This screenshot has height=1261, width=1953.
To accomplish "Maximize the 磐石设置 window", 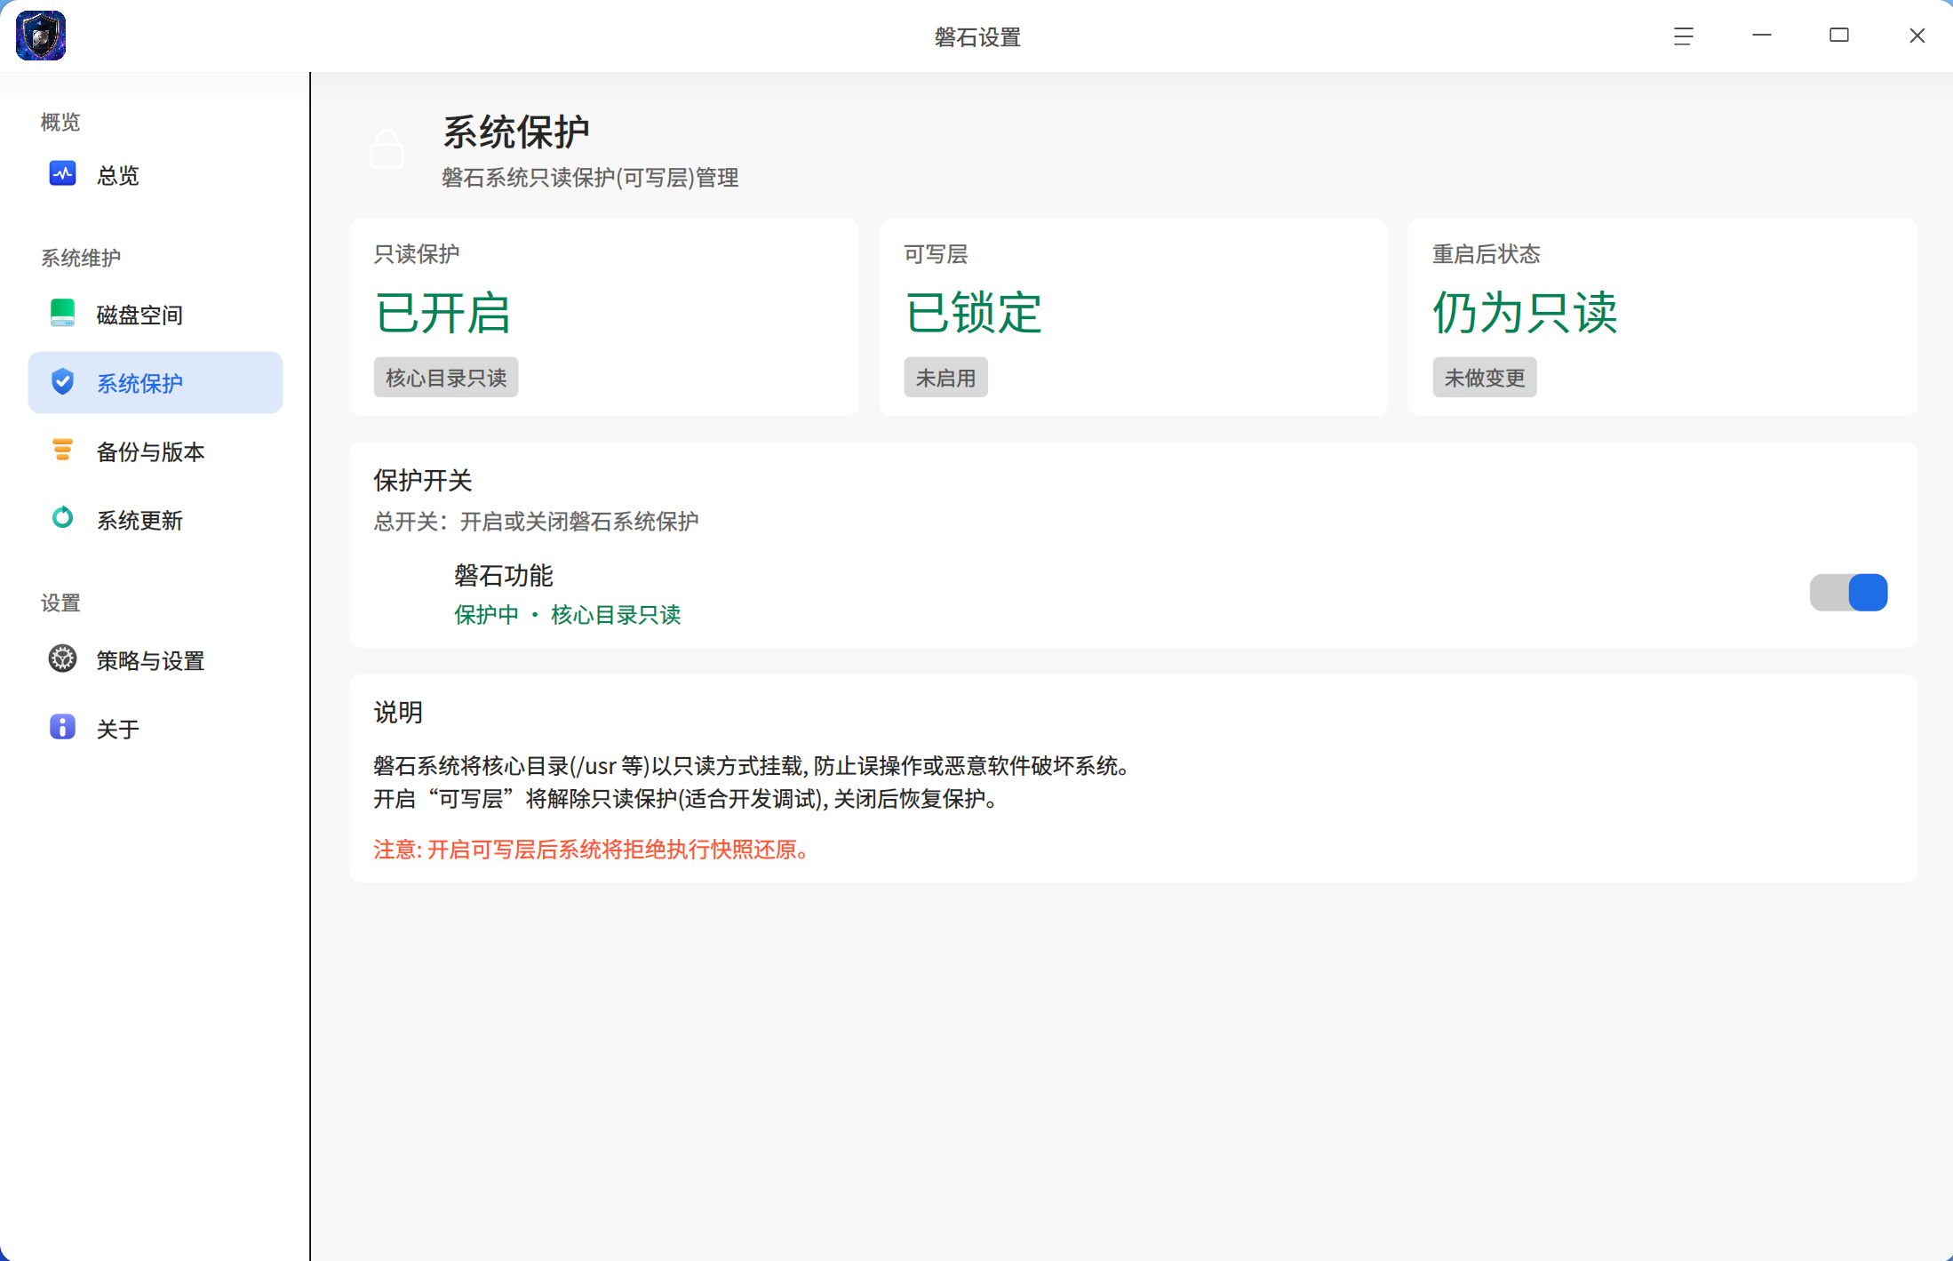I will click(1839, 36).
